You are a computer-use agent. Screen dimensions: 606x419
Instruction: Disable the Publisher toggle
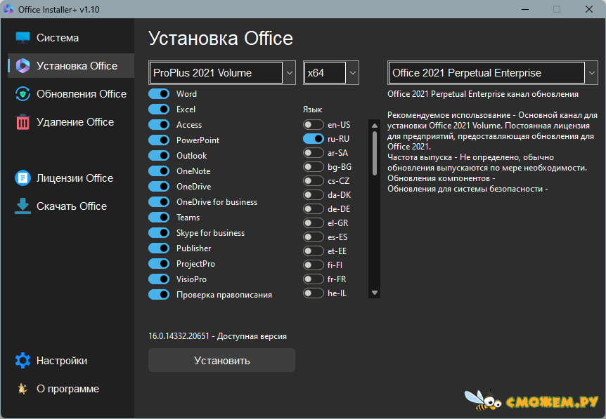tap(159, 248)
